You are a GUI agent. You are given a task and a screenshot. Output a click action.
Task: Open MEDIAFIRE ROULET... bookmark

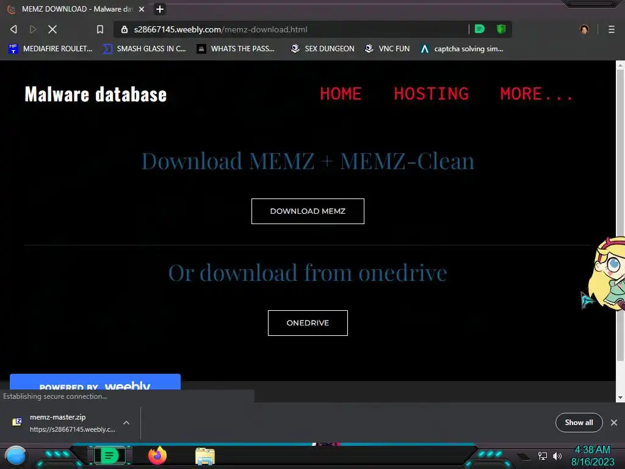coord(50,49)
